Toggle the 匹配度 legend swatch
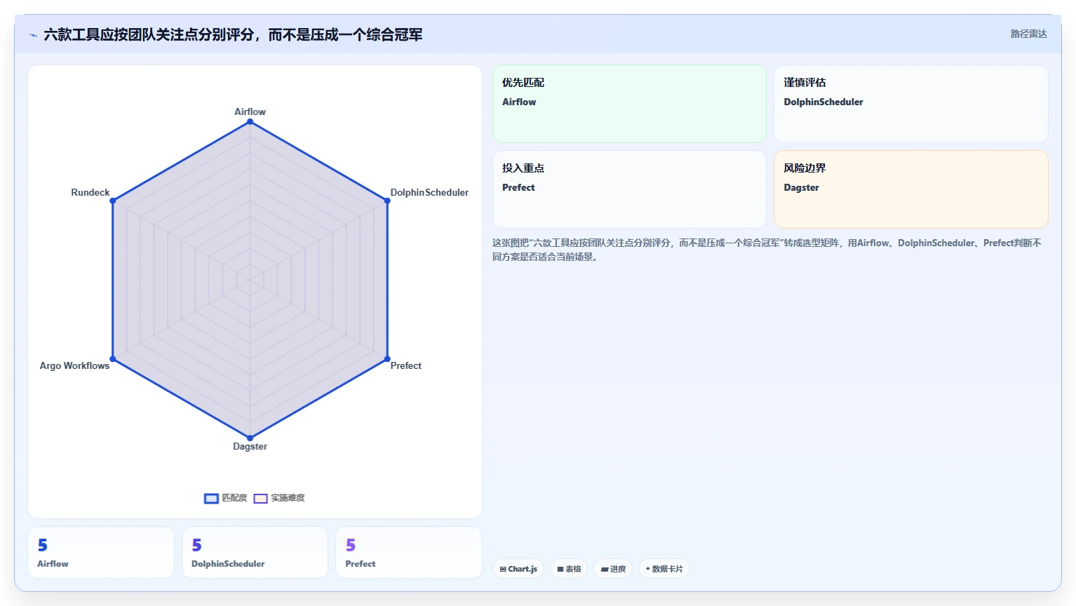The image size is (1076, 606). click(x=211, y=499)
